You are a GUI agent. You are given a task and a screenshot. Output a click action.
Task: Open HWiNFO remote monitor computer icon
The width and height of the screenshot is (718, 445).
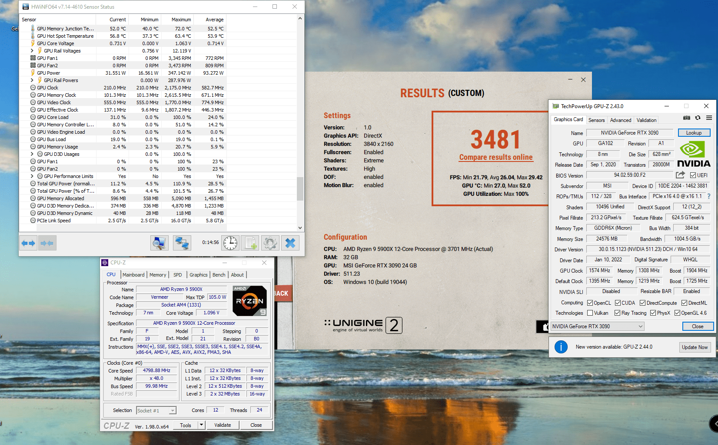click(x=160, y=243)
